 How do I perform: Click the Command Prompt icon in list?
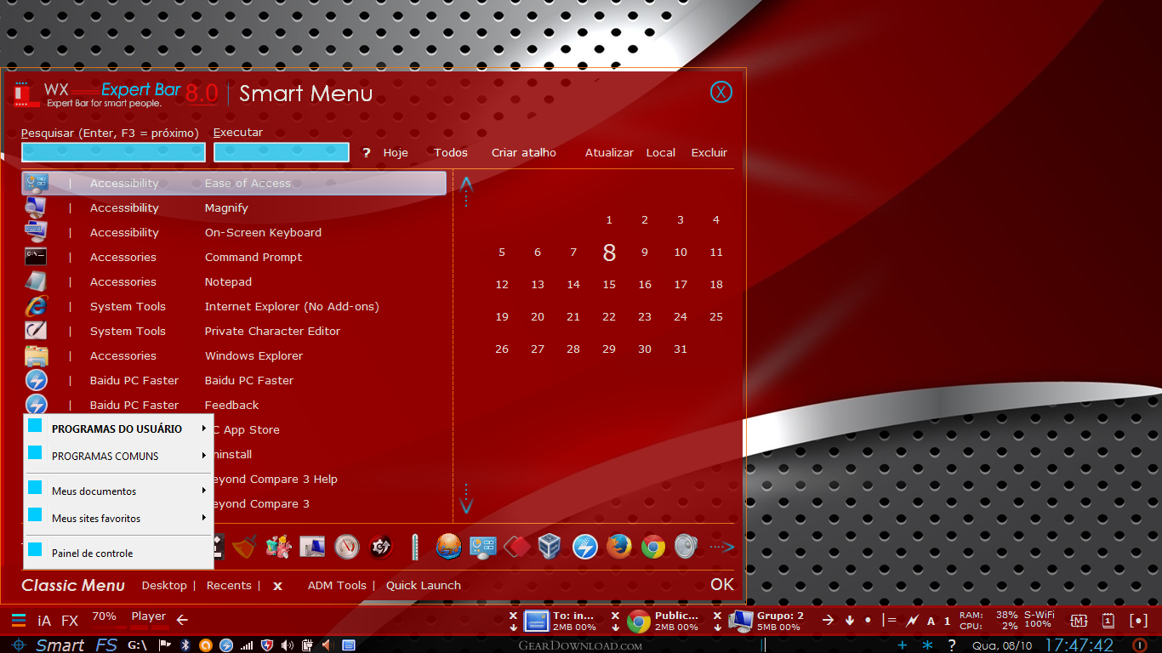pyautogui.click(x=36, y=257)
